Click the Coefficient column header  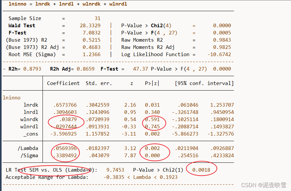63,83
